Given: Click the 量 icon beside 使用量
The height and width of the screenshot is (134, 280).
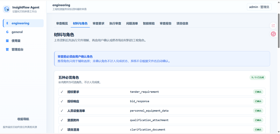Looking at the screenshot, I should 7,41.
